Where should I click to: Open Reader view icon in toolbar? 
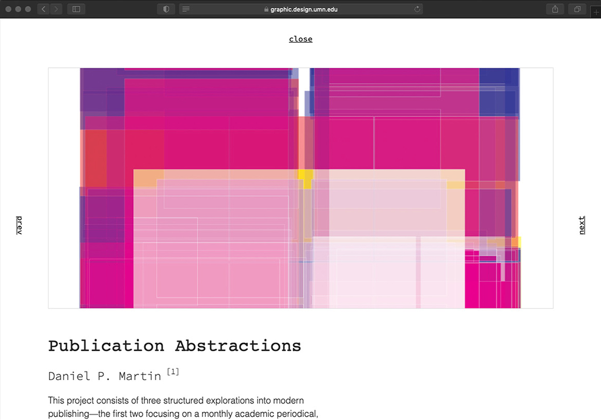[186, 9]
